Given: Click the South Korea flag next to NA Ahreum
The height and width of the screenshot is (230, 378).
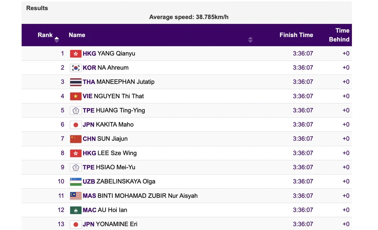Looking at the screenshot, I should click(x=76, y=67).
